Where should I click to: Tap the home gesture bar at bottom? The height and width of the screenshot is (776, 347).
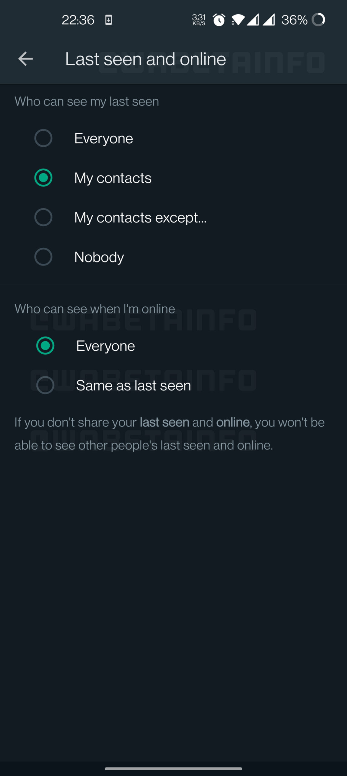point(173,768)
